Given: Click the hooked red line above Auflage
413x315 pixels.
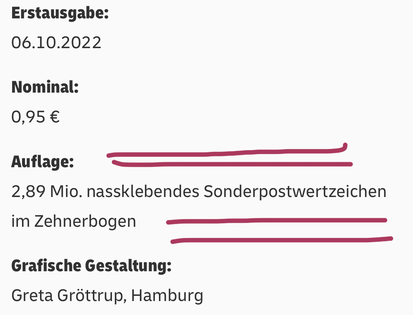Looking at the screenshot, I should click(228, 153).
